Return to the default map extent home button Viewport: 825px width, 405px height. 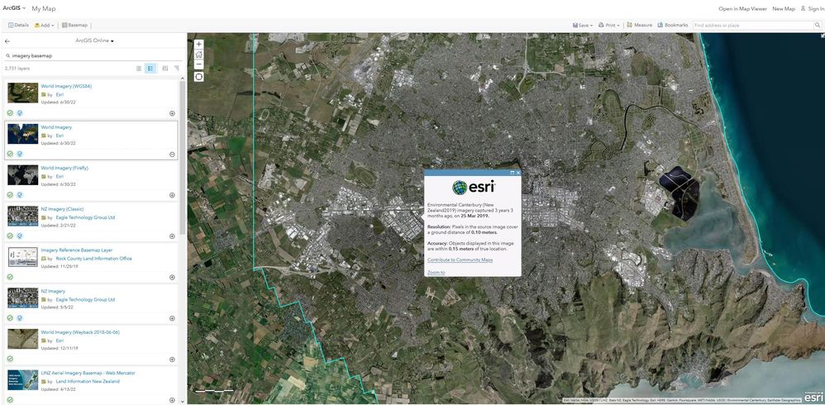[199, 55]
